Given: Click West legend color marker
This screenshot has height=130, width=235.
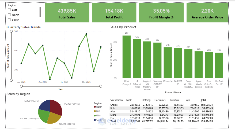Looking at the screenshot, I should (x=95, y=116).
